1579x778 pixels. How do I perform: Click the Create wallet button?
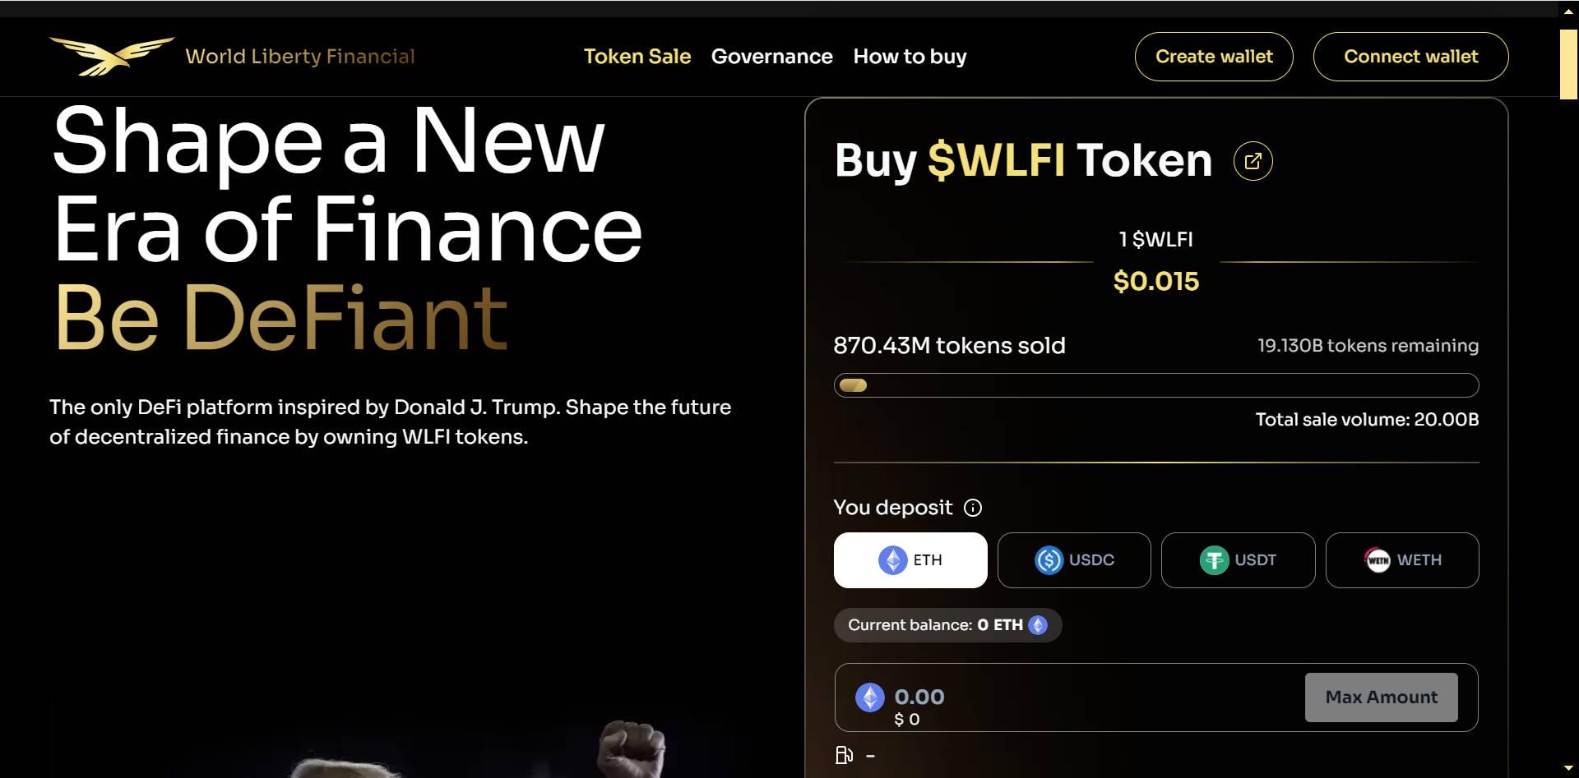tap(1214, 57)
